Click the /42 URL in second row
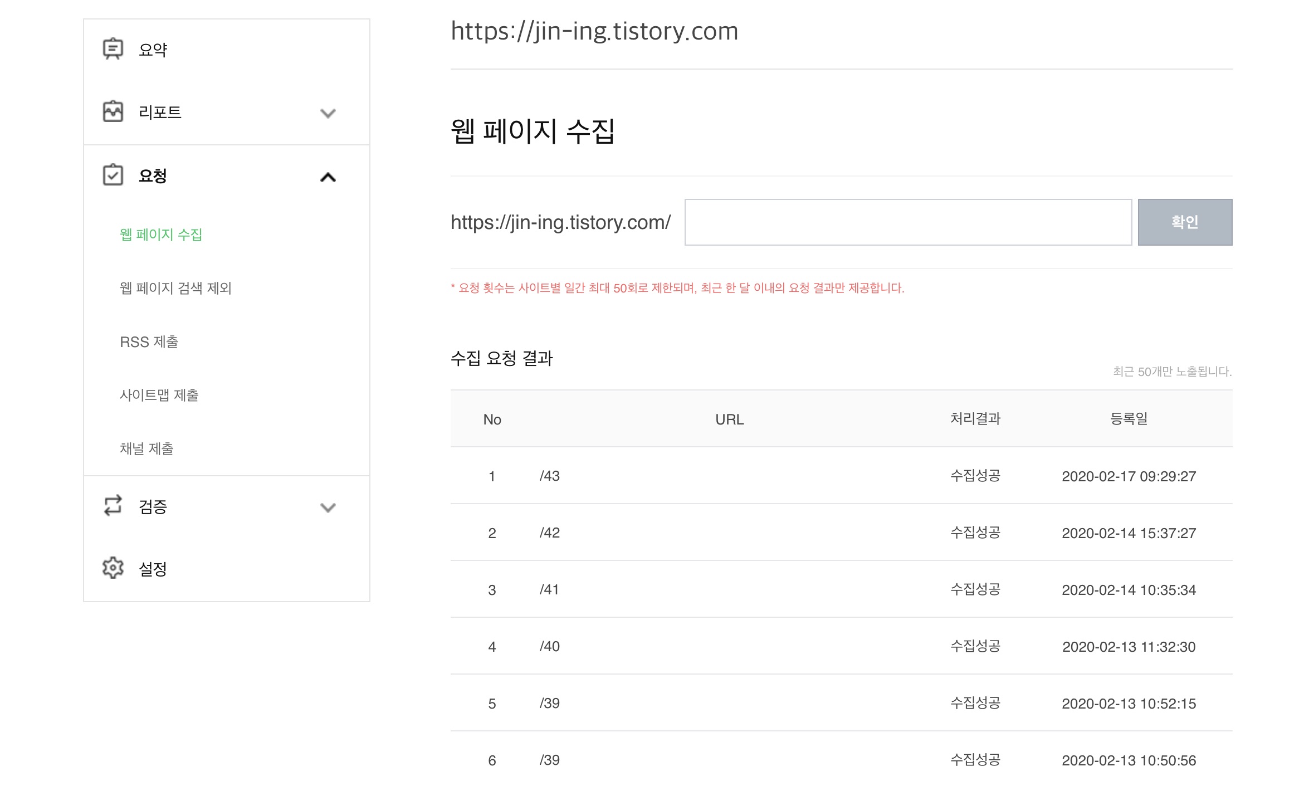Image resolution: width=1304 pixels, height=786 pixels. point(549,533)
